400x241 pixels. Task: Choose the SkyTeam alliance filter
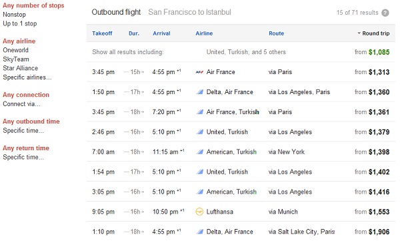click(x=16, y=59)
